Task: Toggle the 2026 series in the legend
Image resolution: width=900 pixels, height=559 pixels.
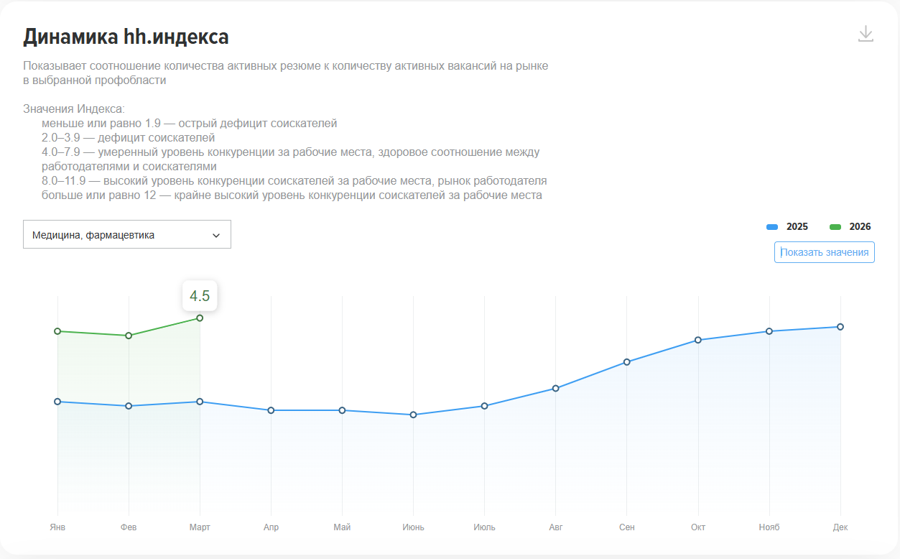Action: [850, 227]
